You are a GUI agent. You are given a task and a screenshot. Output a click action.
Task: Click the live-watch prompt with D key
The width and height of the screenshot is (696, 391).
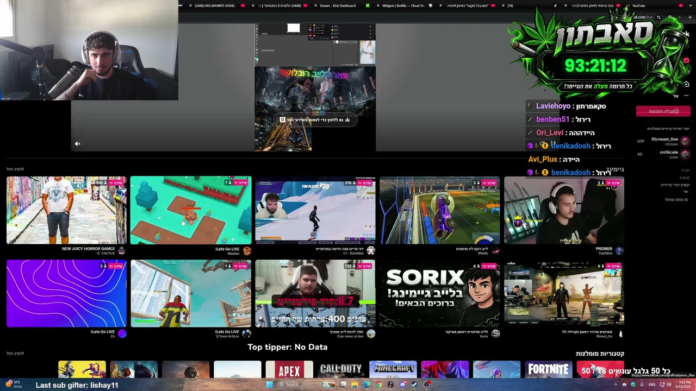pyautogui.click(x=315, y=119)
